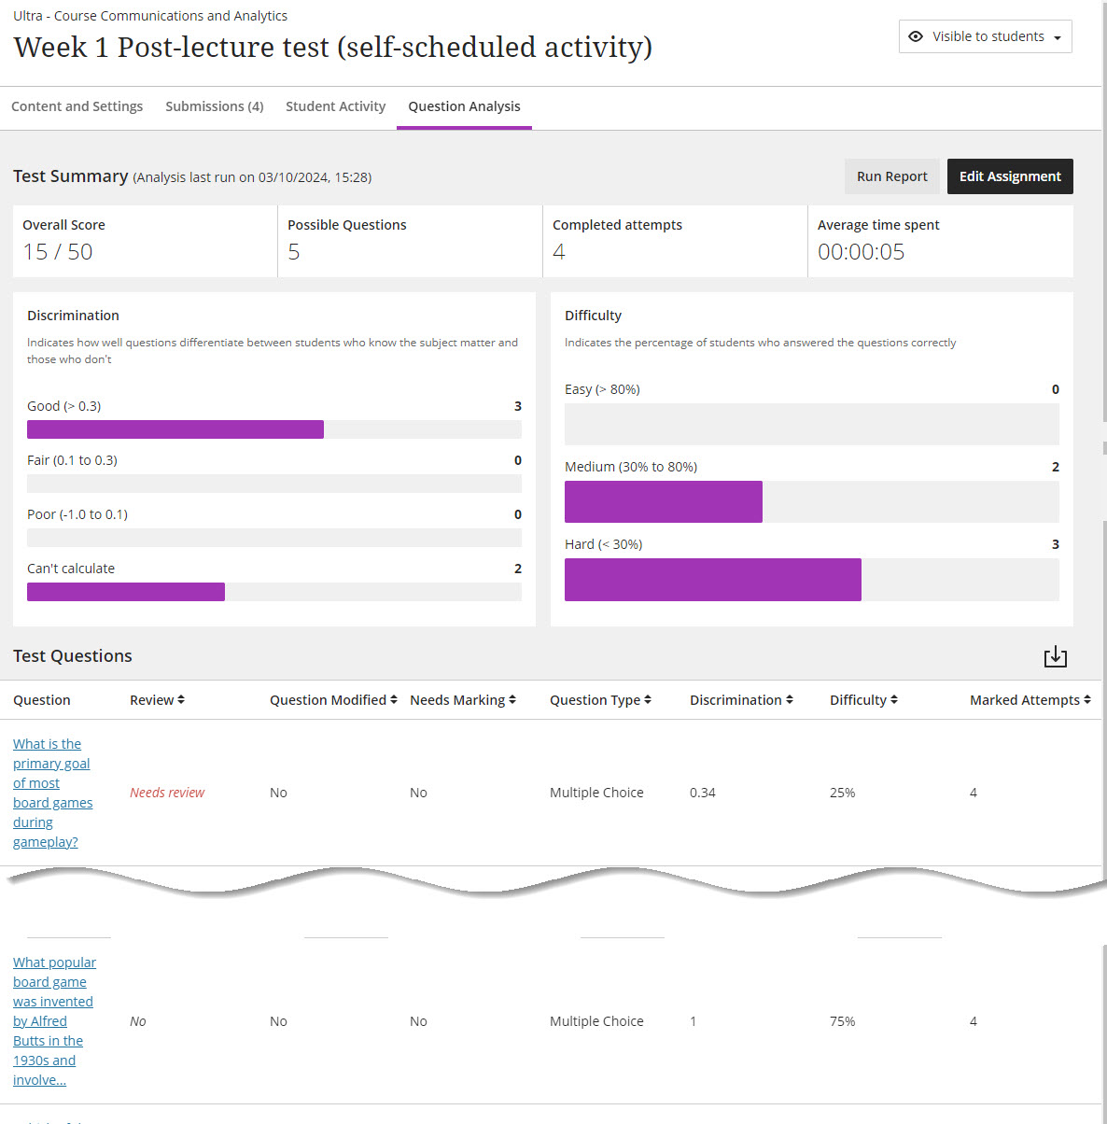Screen dimensions: 1107x1124
Task: Click the eye icon beside Visible to students
Action: [x=916, y=36]
